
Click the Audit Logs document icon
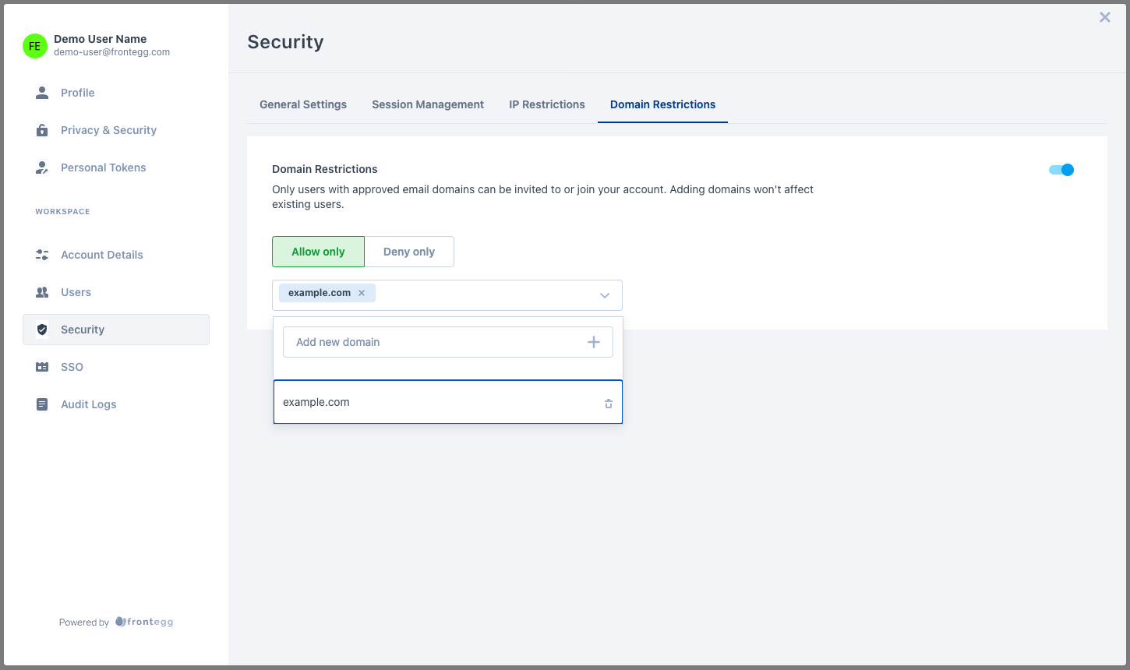click(42, 404)
